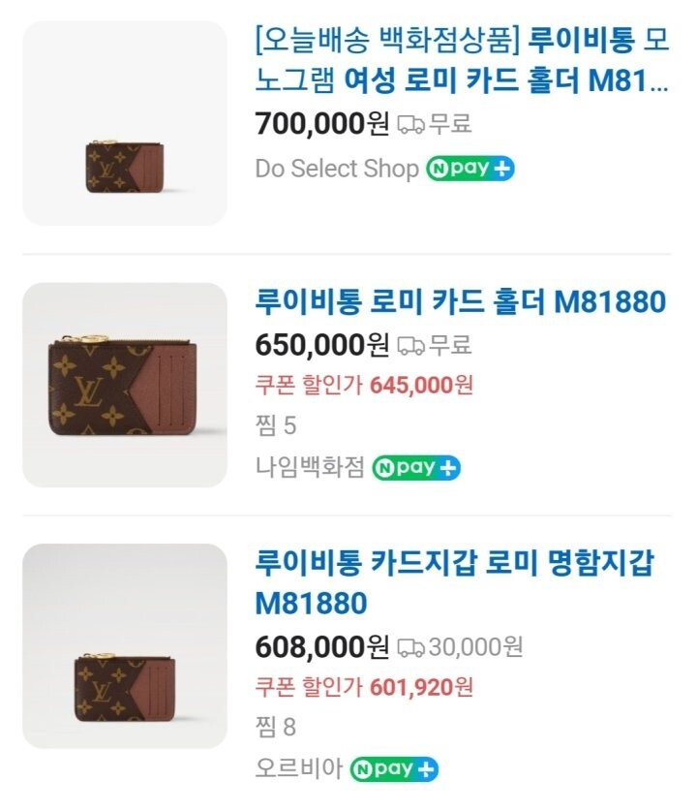The height and width of the screenshot is (812, 697).
Task: Click the delivery truck icon next to 608,000원
Action: click(410, 645)
